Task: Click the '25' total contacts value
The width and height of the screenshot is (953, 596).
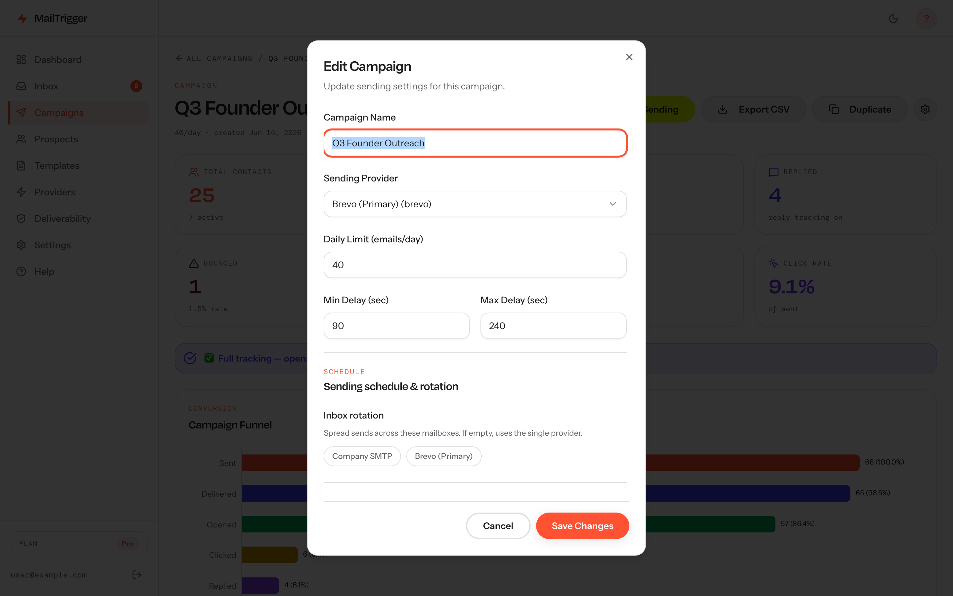Action: coord(202,195)
